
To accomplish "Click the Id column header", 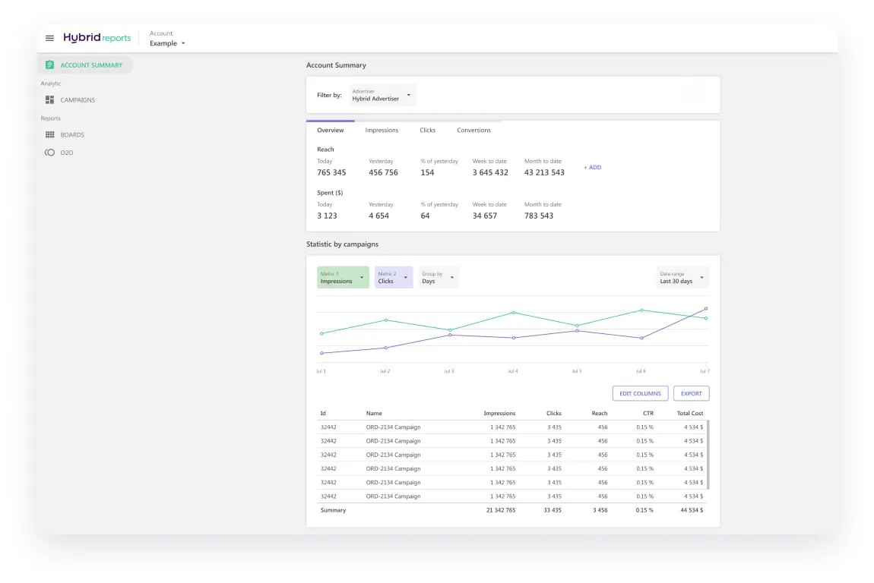I will [323, 413].
